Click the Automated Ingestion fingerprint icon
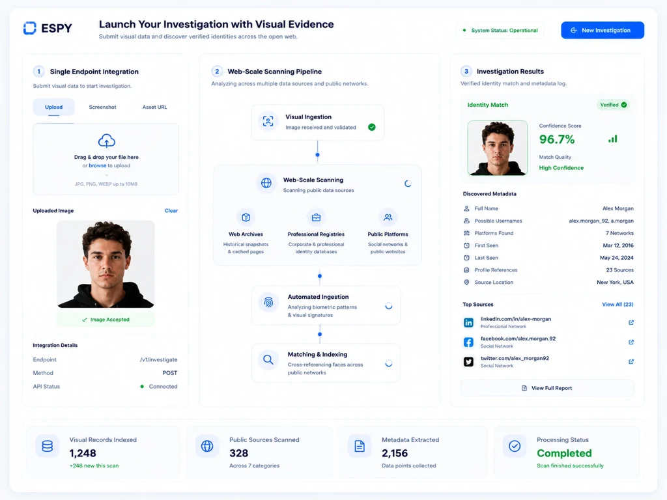The image size is (667, 500). tap(268, 302)
